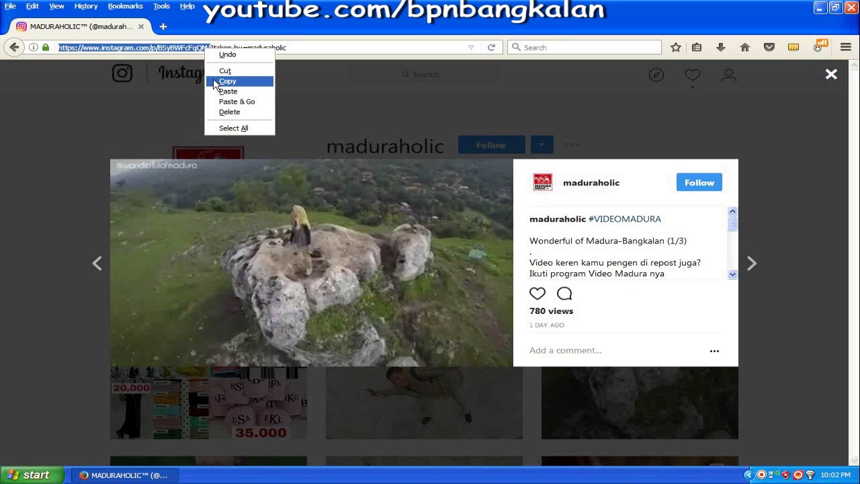Click network wireless tray icon
This screenshot has height=484, width=860.
[810, 475]
